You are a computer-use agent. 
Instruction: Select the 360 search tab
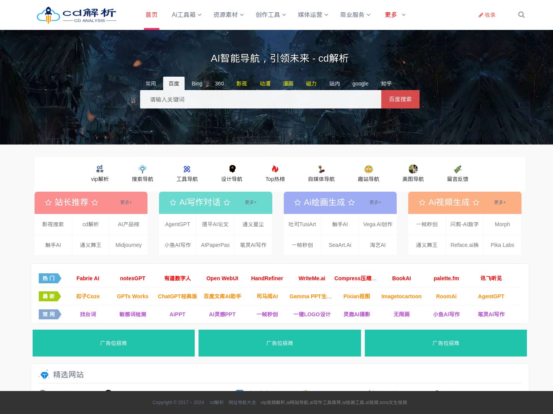[219, 84]
